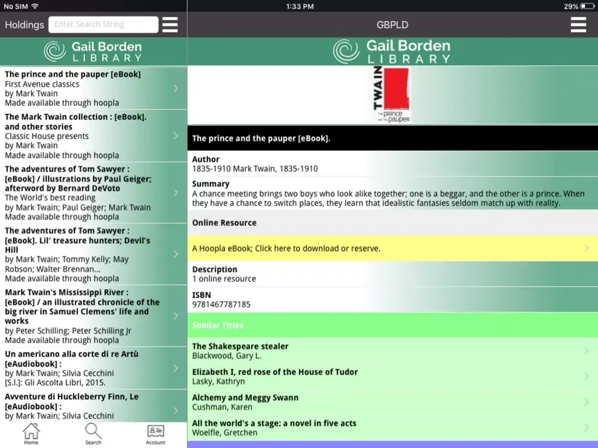Tap the Author value Mark Twain, 1835-1910
Viewport: 598px width, 448px height.
[255, 169]
